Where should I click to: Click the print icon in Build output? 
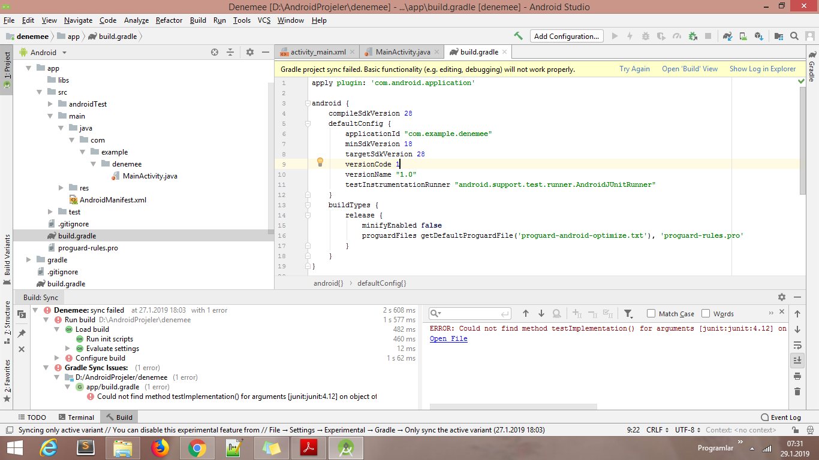tap(797, 376)
